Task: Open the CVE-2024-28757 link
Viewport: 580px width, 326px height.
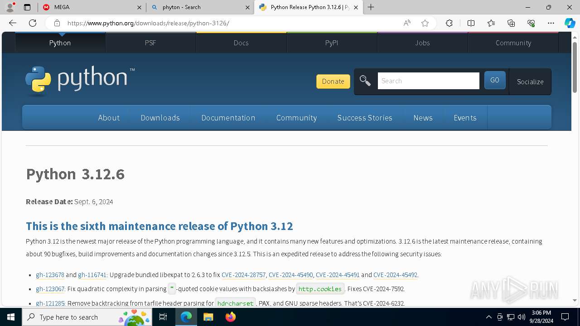Action: pyautogui.click(x=243, y=275)
